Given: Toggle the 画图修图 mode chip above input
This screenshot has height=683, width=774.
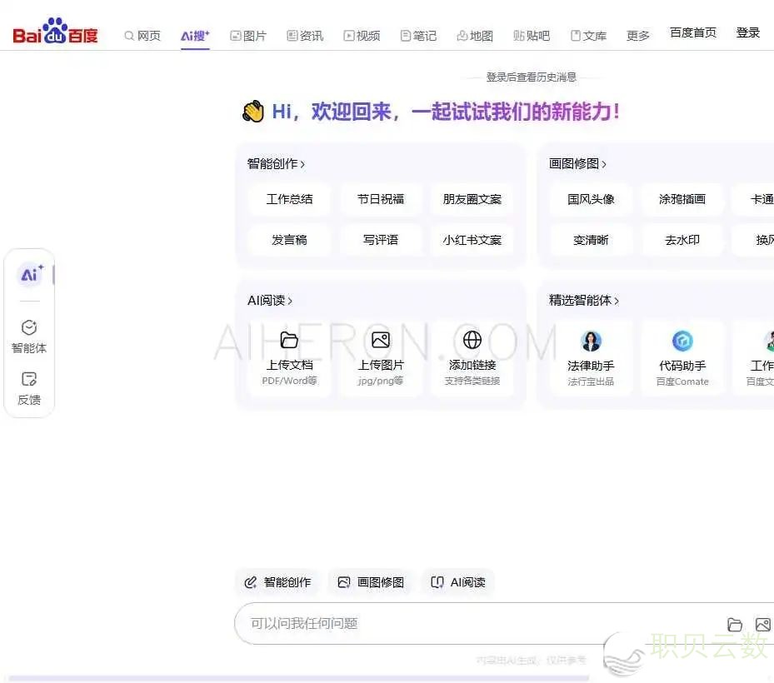Looking at the screenshot, I should click(x=371, y=582).
